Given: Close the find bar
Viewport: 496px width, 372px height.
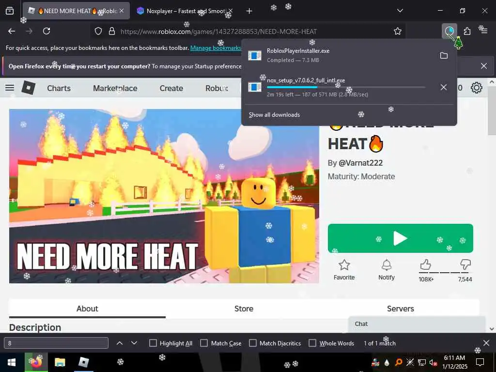Looking at the screenshot, I should [x=486, y=343].
